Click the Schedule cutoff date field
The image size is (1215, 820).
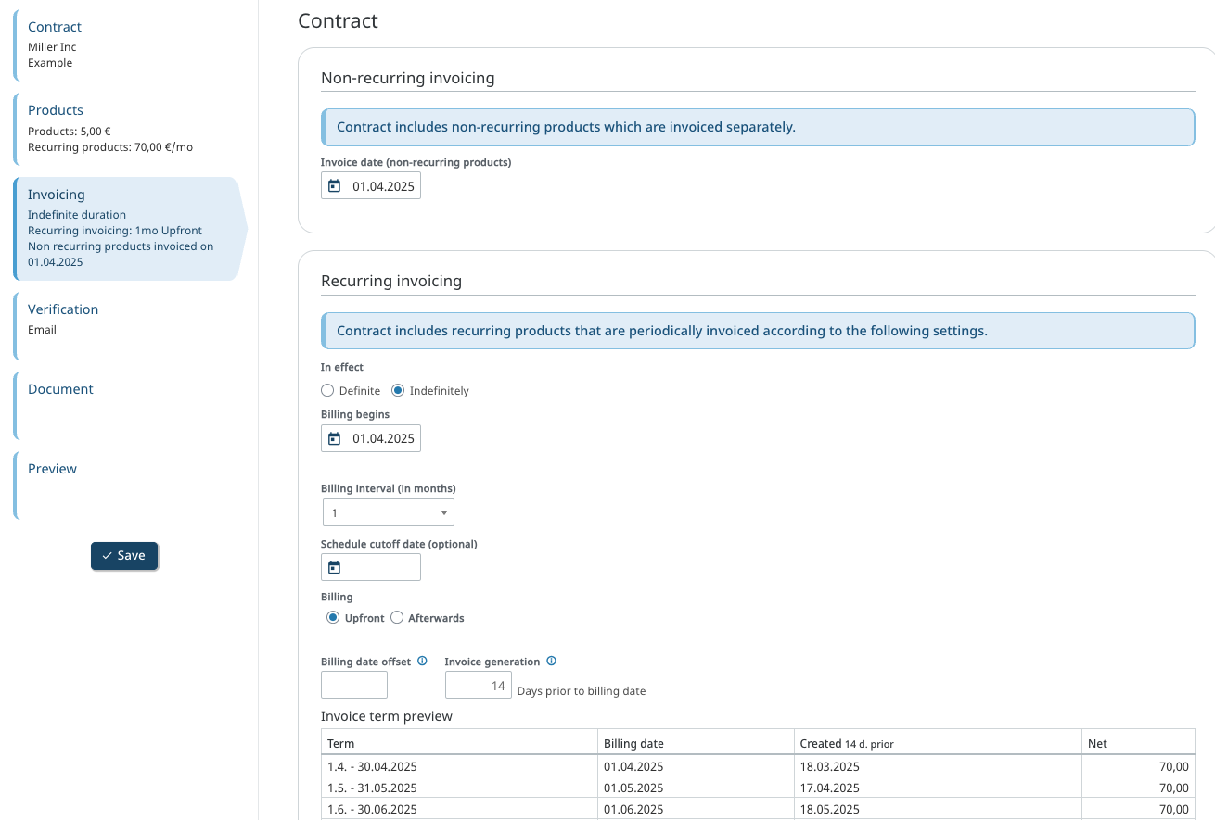tap(371, 567)
